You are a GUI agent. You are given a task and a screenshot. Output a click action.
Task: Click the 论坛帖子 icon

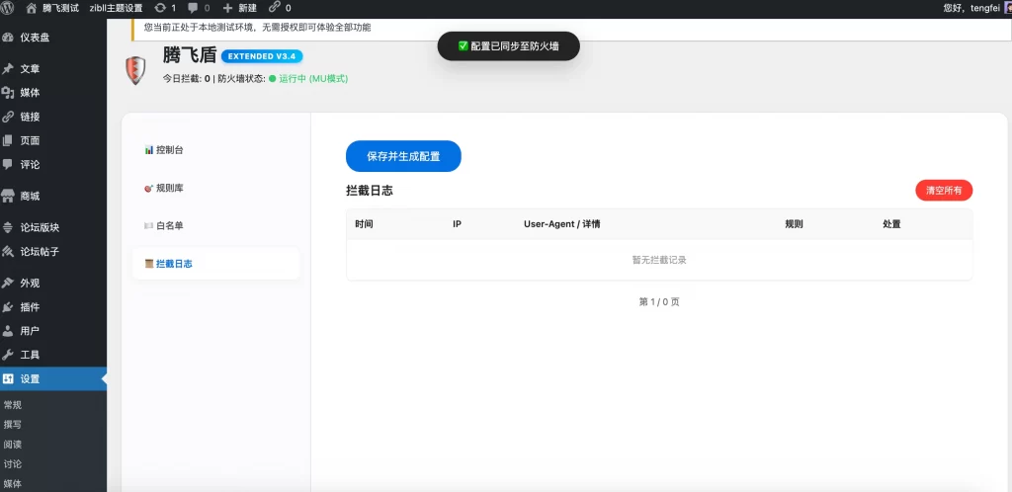[x=8, y=252]
